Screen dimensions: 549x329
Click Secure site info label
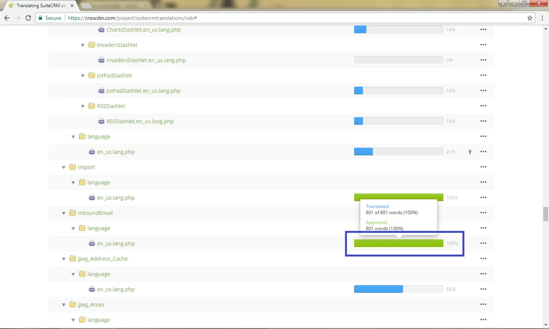coord(49,18)
